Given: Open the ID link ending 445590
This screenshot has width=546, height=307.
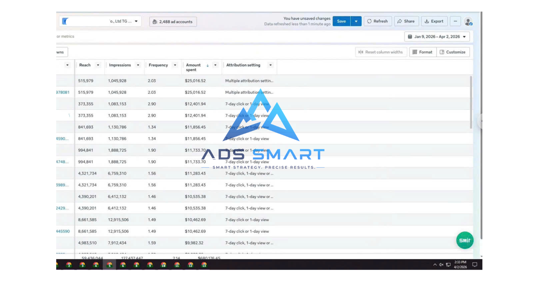Looking at the screenshot, I should tap(63, 232).
